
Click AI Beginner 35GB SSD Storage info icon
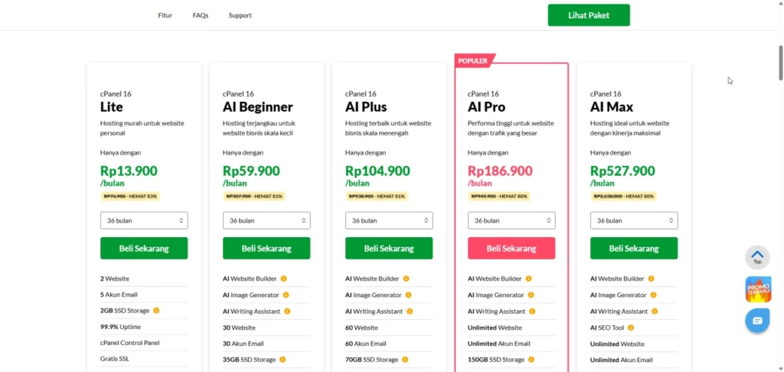282,360
